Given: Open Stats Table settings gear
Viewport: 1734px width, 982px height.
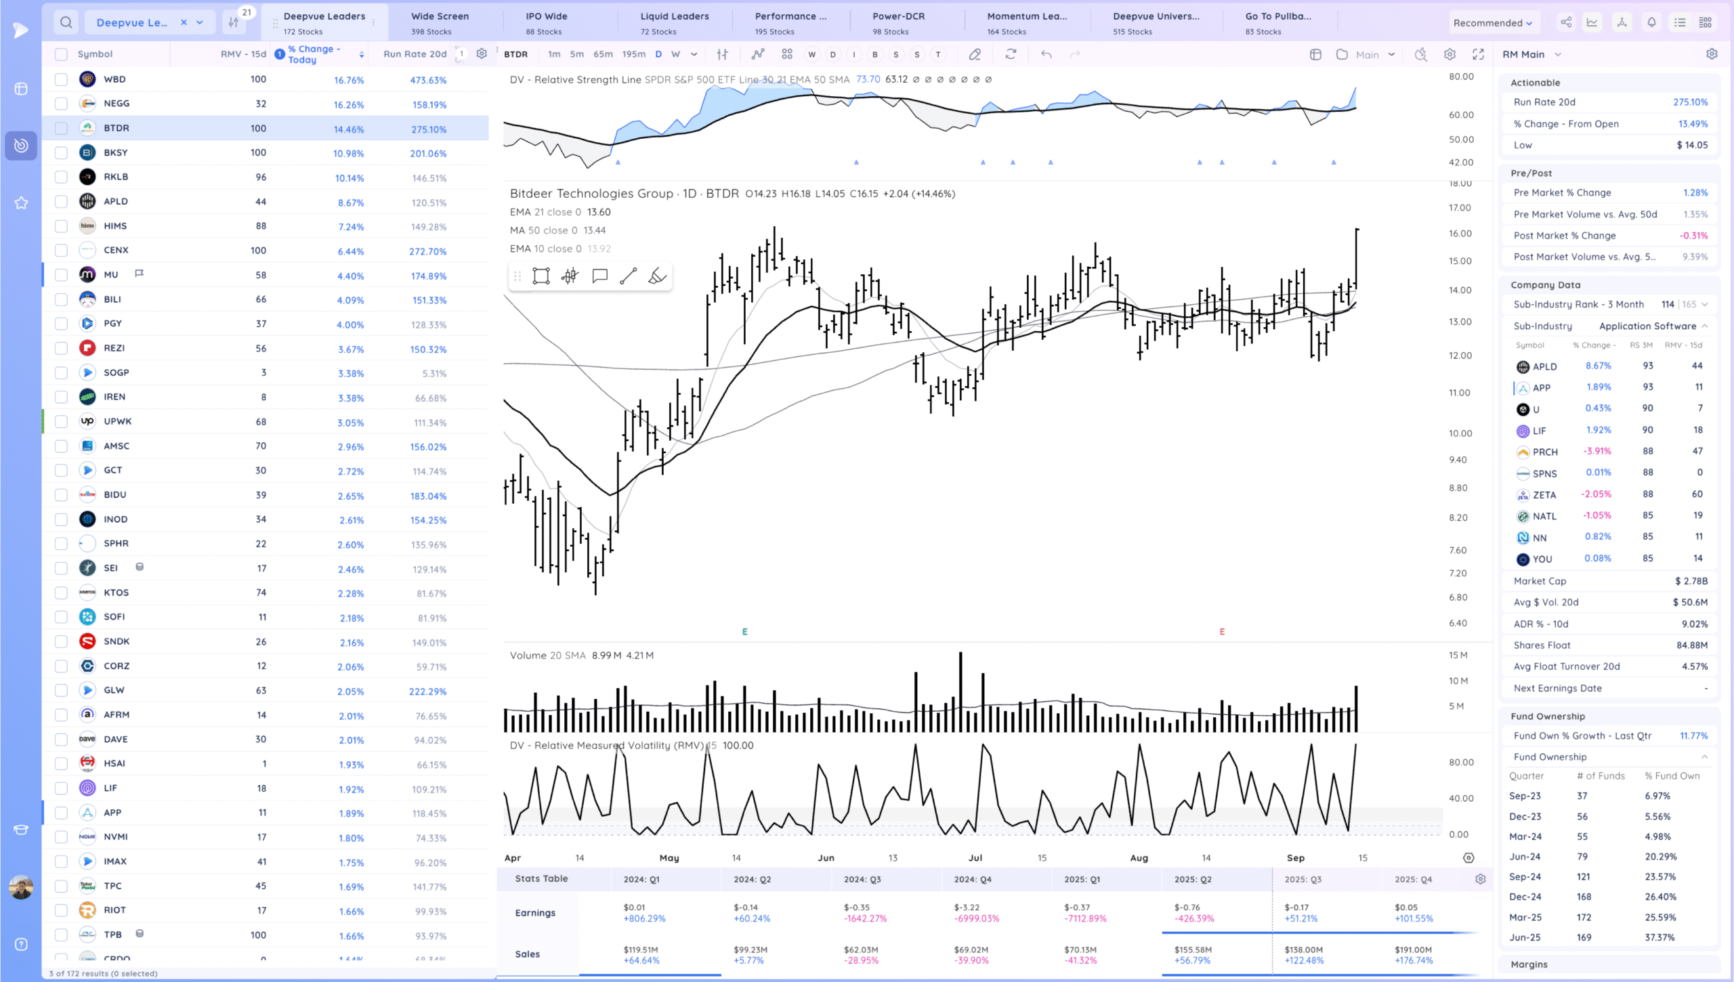Looking at the screenshot, I should point(1481,879).
